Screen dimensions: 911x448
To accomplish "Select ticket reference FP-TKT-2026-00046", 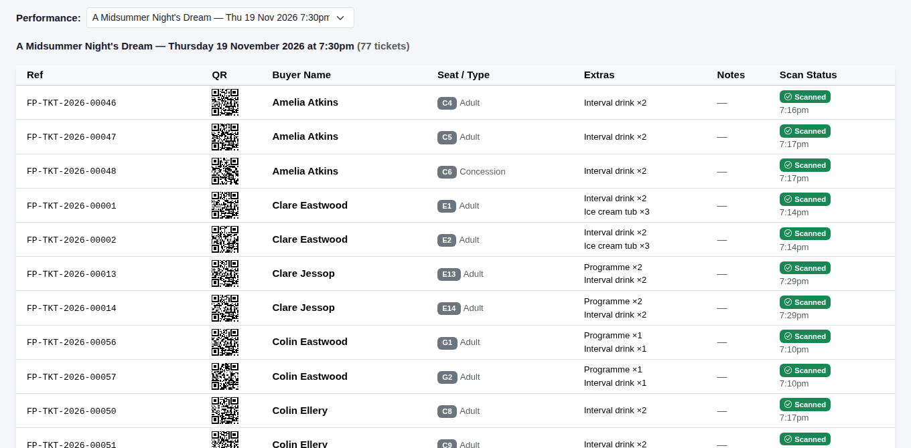I will pos(72,103).
